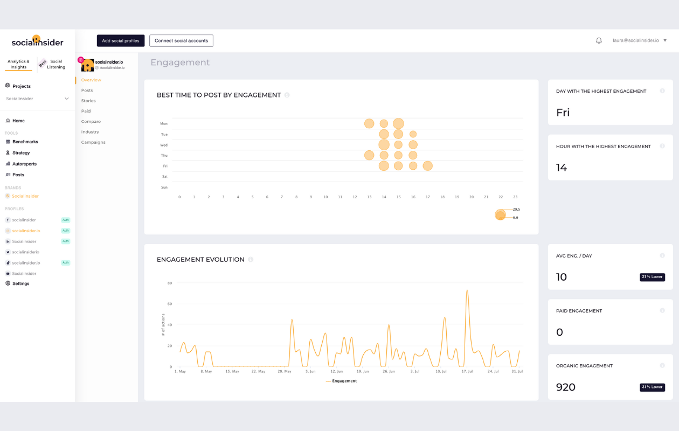Click the Thursday 13h engagement bubble
Image resolution: width=679 pixels, height=431 pixels.
tap(369, 155)
